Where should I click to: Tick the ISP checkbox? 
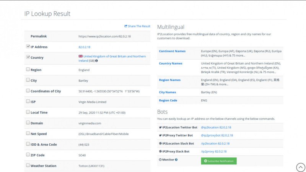coord(28,101)
